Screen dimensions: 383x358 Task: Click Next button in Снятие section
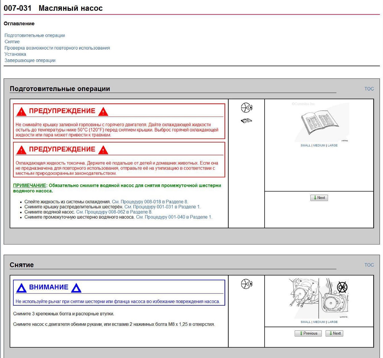[x=334, y=333]
